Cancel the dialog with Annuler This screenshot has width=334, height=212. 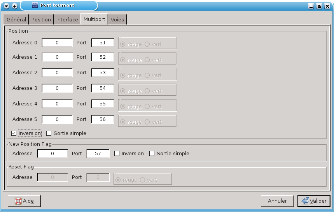[x=277, y=201]
